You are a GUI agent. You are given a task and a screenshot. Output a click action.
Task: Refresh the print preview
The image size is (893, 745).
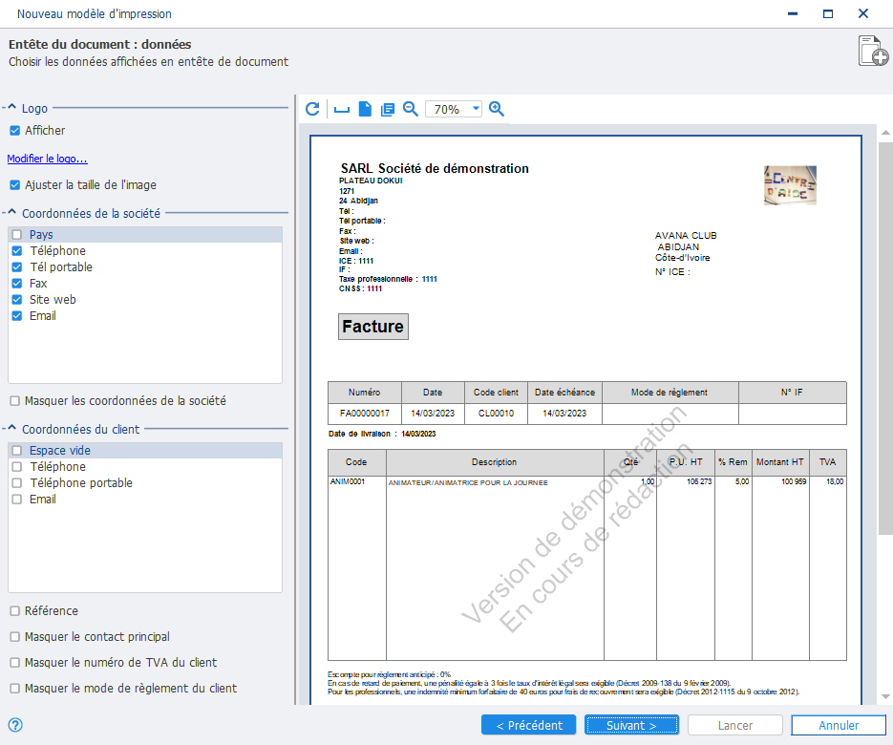[x=312, y=109]
